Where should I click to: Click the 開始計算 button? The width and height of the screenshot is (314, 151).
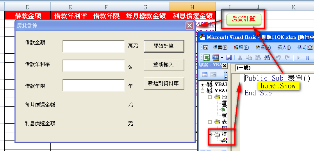(x=164, y=46)
